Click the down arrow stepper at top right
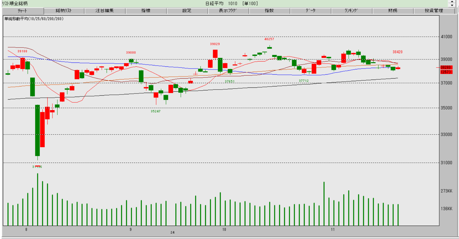Screen dimensions: 459x239 click(452, 5)
